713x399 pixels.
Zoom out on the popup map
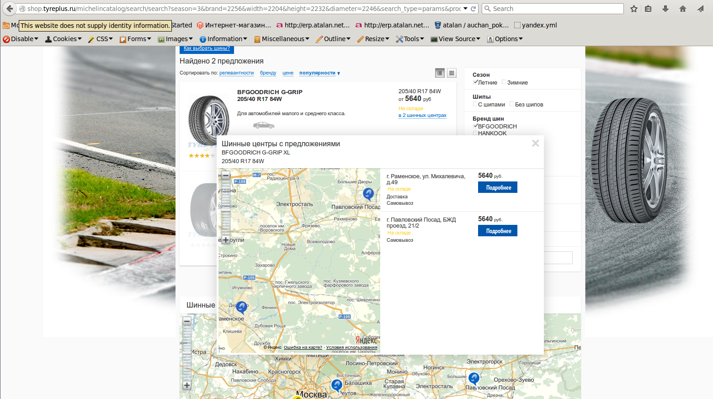coord(226,175)
